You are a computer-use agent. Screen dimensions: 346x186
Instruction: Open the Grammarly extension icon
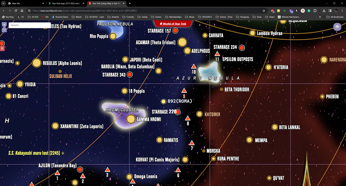pos(309,11)
